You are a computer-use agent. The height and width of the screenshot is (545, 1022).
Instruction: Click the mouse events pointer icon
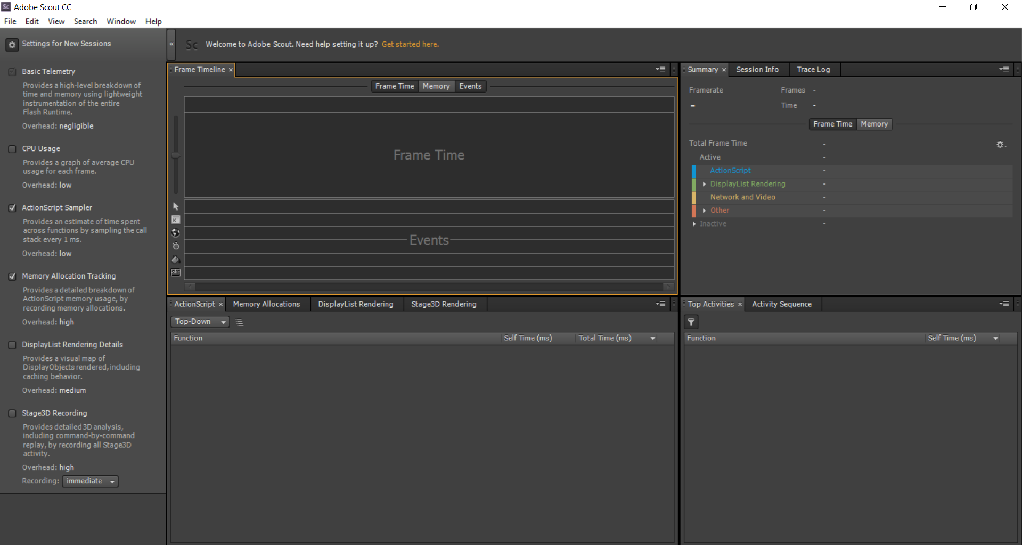point(176,206)
